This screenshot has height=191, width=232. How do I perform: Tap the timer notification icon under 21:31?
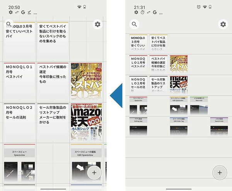pos(142,12)
